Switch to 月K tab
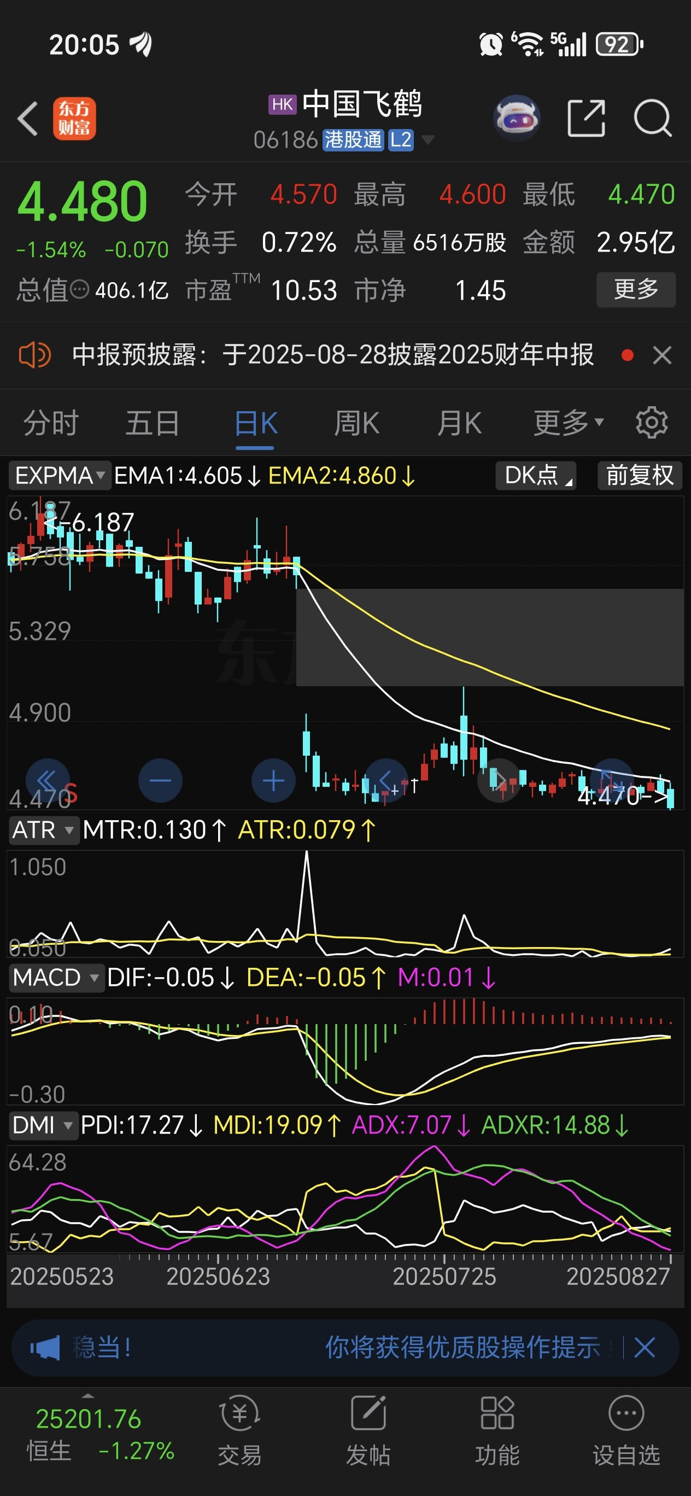 (x=459, y=423)
